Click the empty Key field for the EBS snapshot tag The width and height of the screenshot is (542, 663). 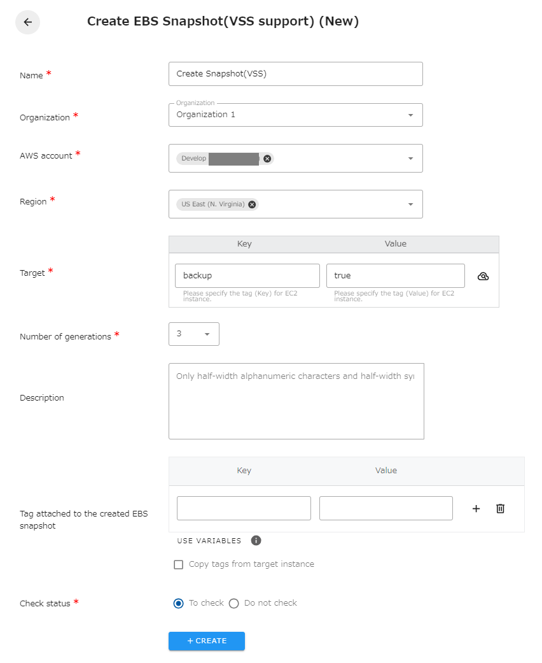(x=243, y=508)
